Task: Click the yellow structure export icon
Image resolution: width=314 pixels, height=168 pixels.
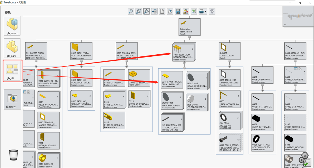Action: [186, 11]
